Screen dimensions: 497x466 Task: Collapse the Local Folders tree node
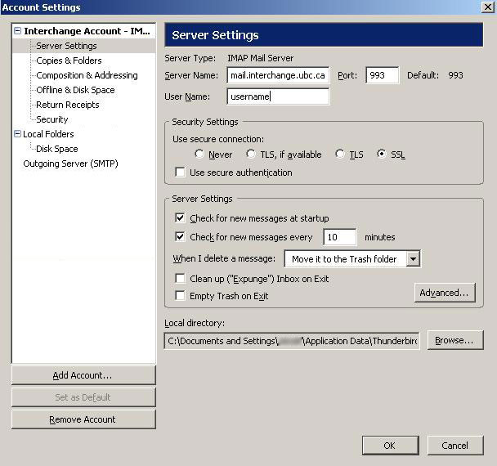pos(18,134)
